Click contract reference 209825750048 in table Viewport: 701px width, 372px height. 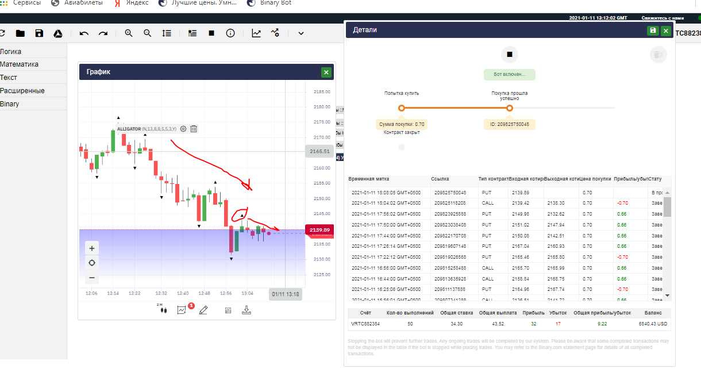click(x=450, y=193)
